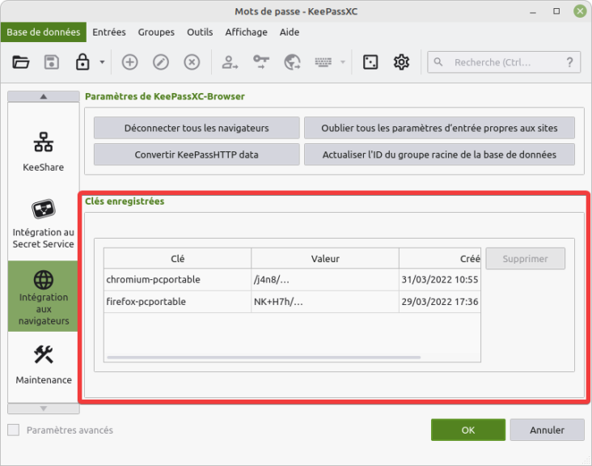This screenshot has height=466, width=592.
Task: Click the Supprimer button
Action: (x=525, y=259)
